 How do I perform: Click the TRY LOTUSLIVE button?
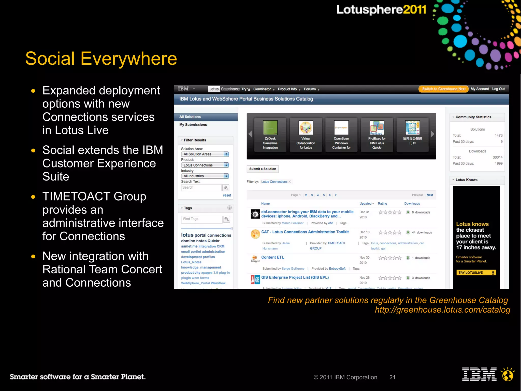click(x=476, y=273)
